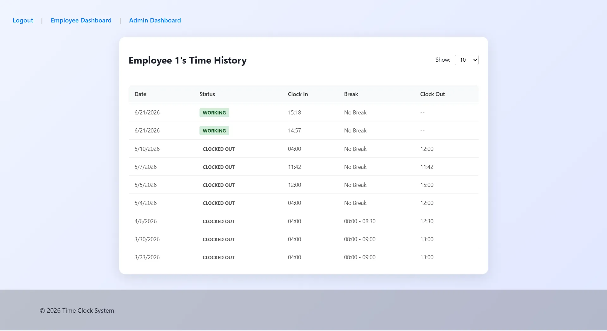The width and height of the screenshot is (607, 331).
Task: Click the 12:00 clock-in for 5/5/2026
Action: pyautogui.click(x=294, y=185)
